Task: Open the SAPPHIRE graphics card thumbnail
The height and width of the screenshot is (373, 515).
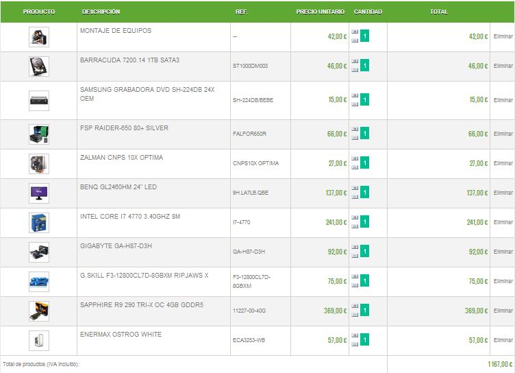Action: tap(39, 311)
